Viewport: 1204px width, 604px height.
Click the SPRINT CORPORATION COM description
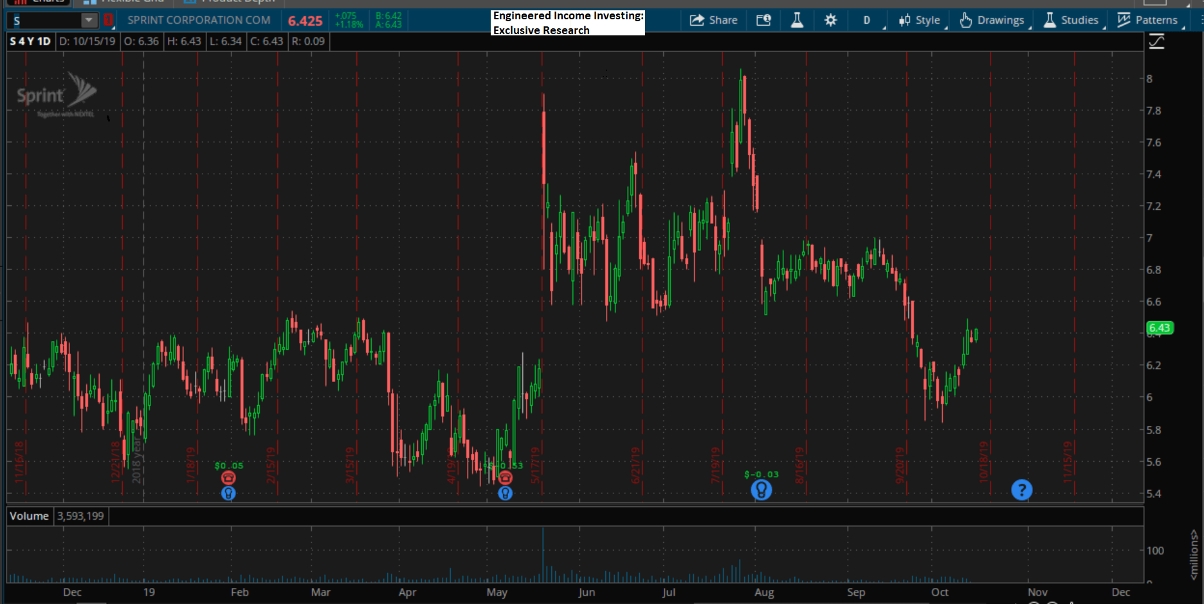click(x=199, y=20)
